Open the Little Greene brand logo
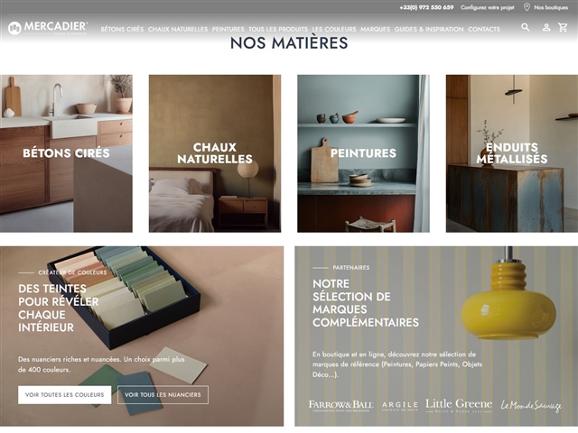The width and height of the screenshot is (578, 433). click(459, 405)
